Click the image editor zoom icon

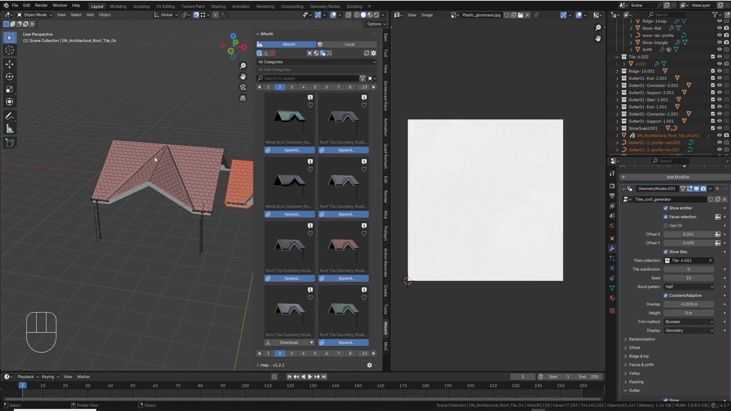[x=598, y=28]
